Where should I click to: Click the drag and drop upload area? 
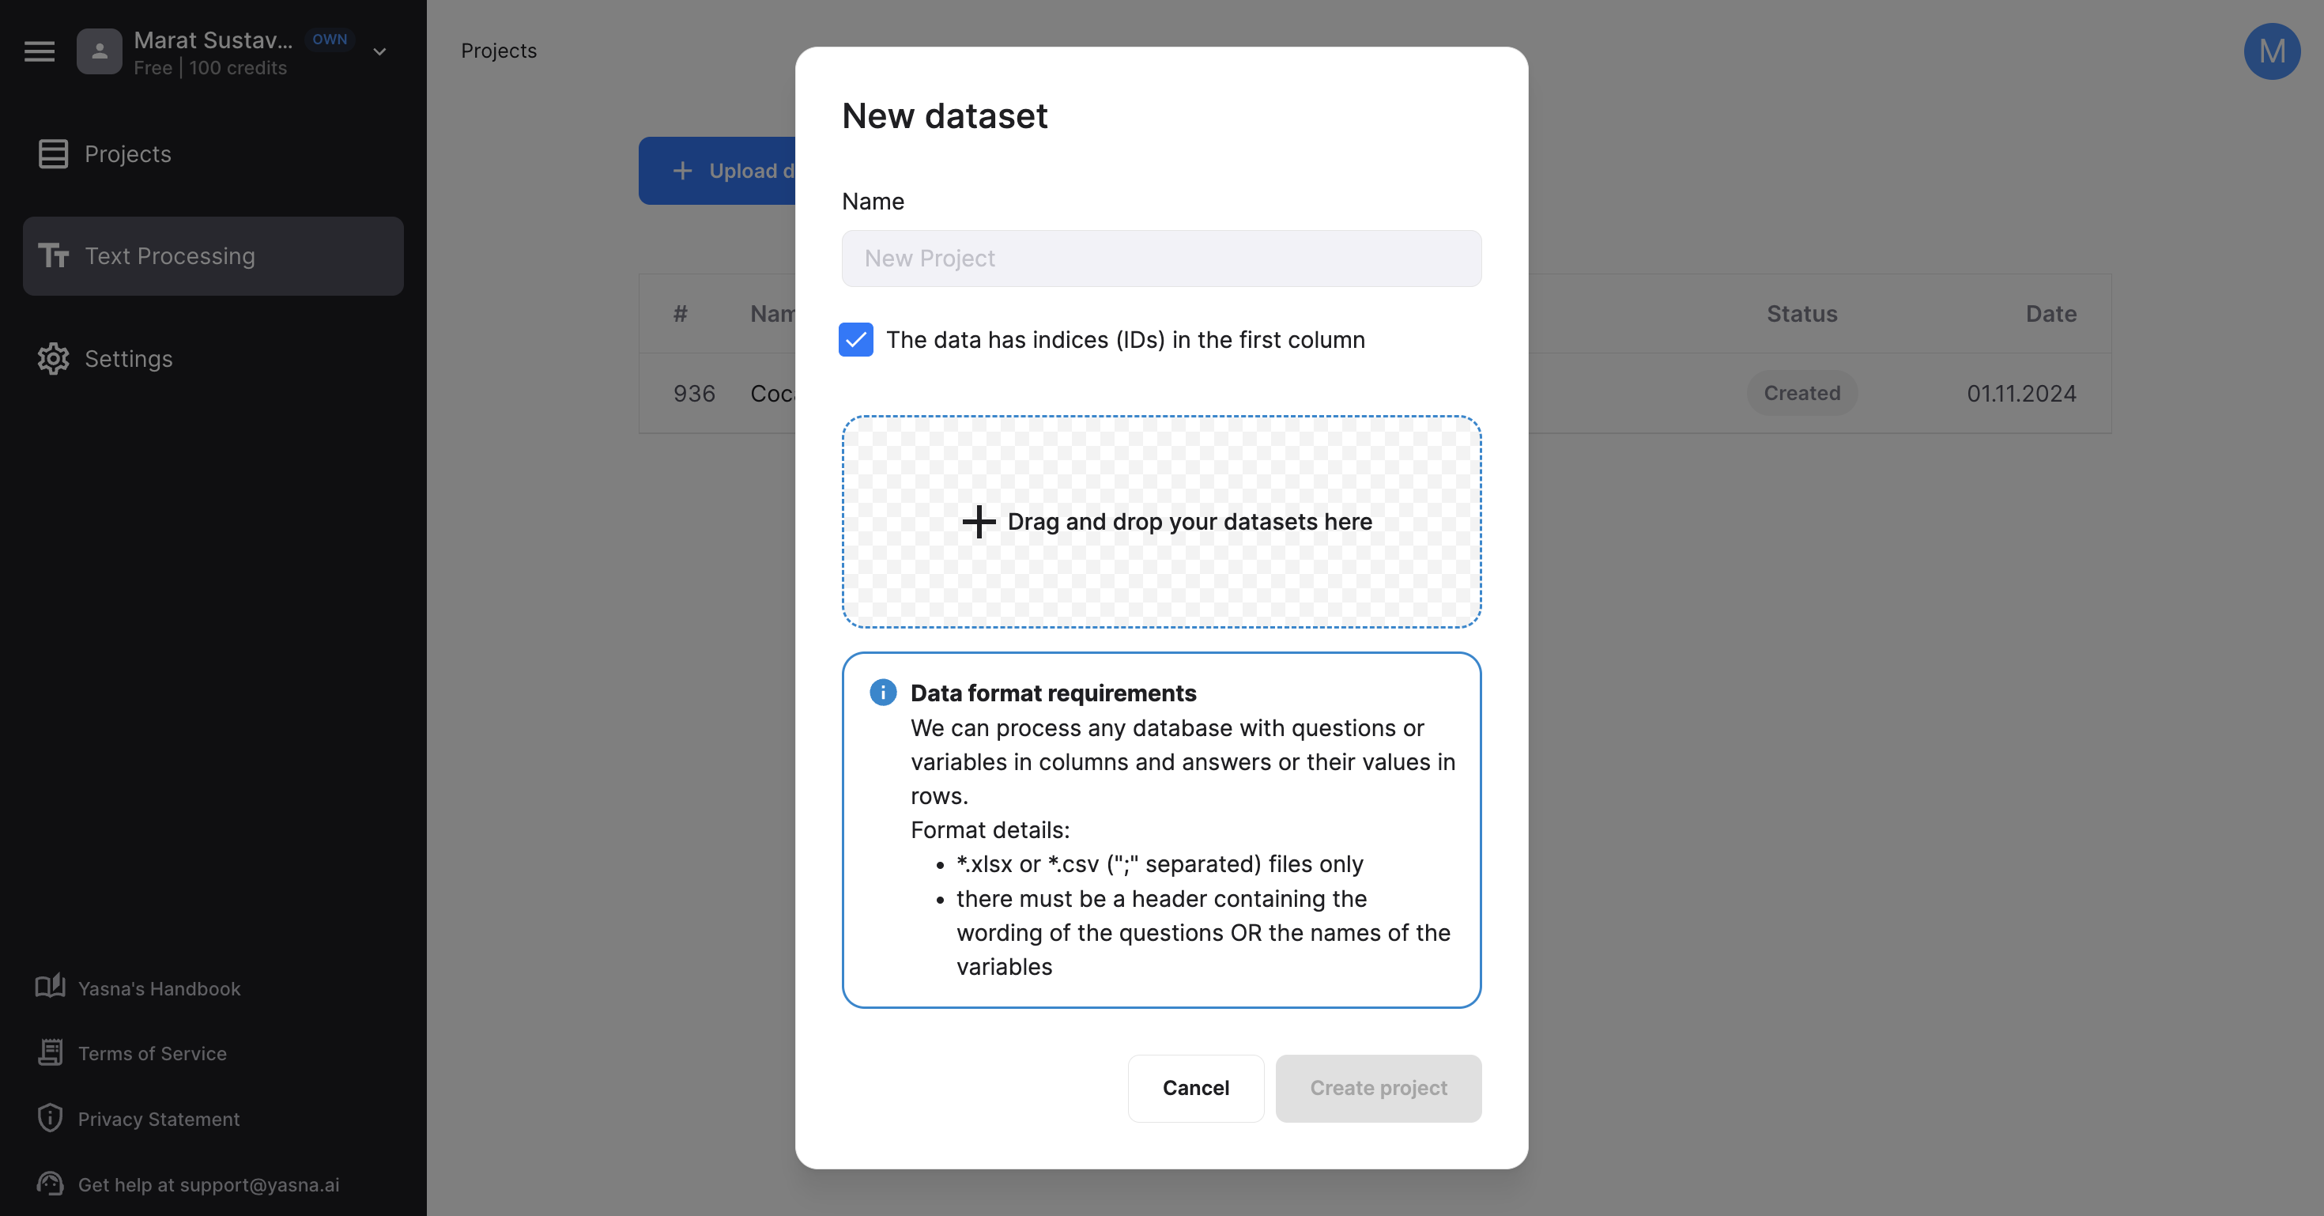click(x=1162, y=521)
